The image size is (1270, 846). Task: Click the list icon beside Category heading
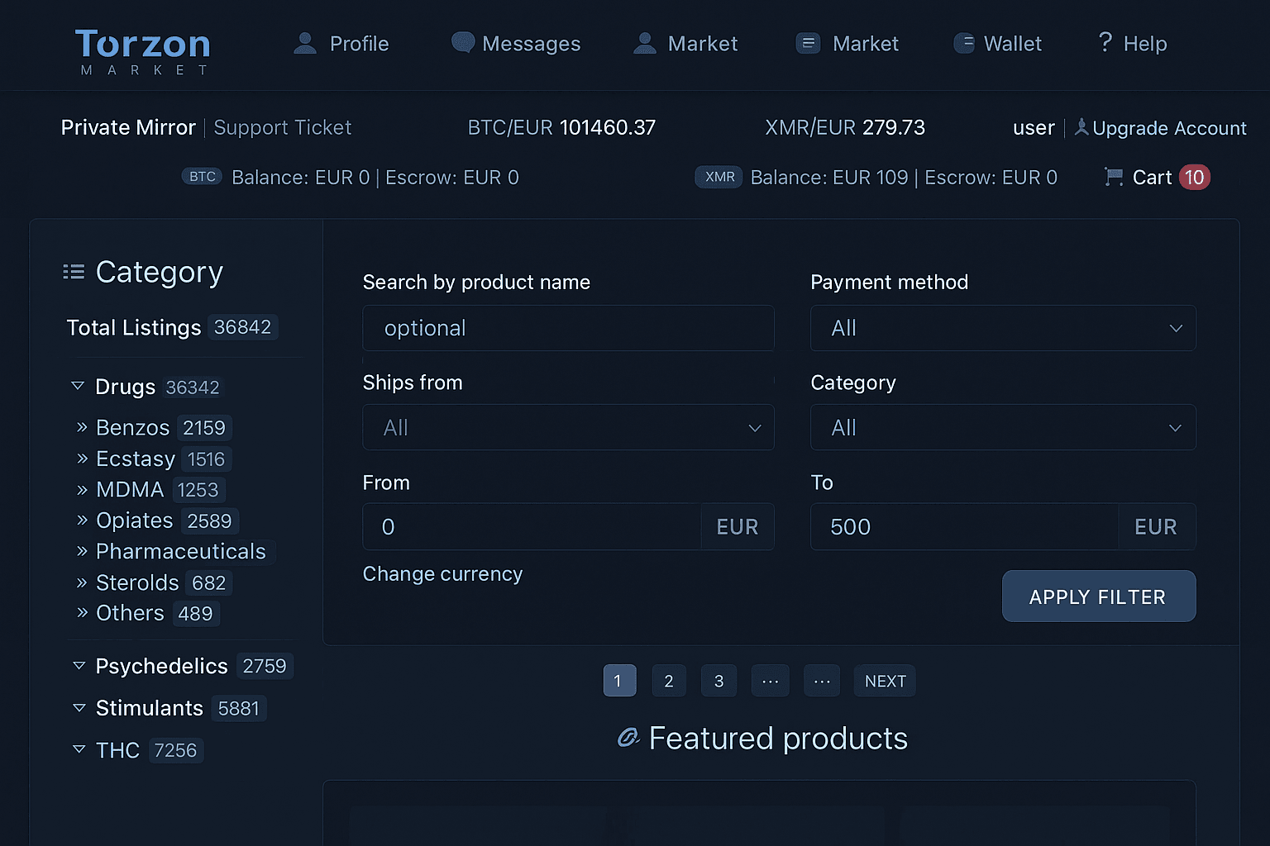(x=74, y=272)
